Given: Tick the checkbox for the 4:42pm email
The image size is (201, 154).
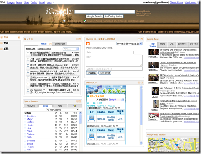Looking at the screenshot, I should coord(28,53).
